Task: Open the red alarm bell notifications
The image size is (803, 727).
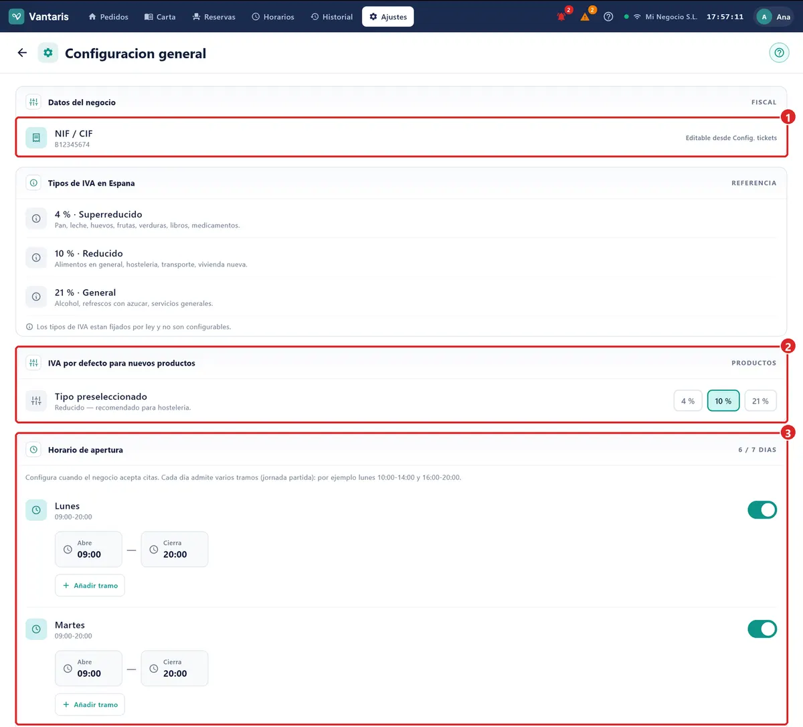Action: (561, 17)
